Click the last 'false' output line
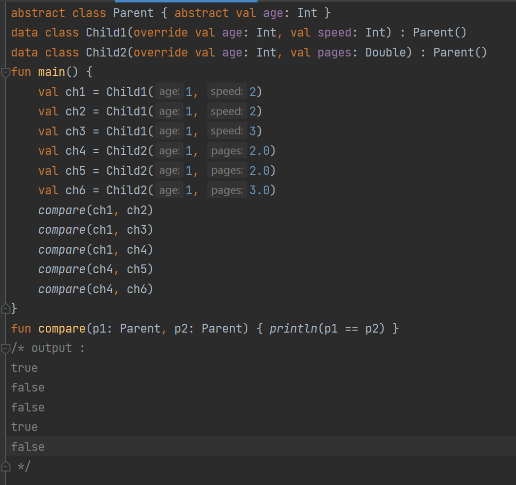Screen dimensions: 516x485 click(x=28, y=447)
